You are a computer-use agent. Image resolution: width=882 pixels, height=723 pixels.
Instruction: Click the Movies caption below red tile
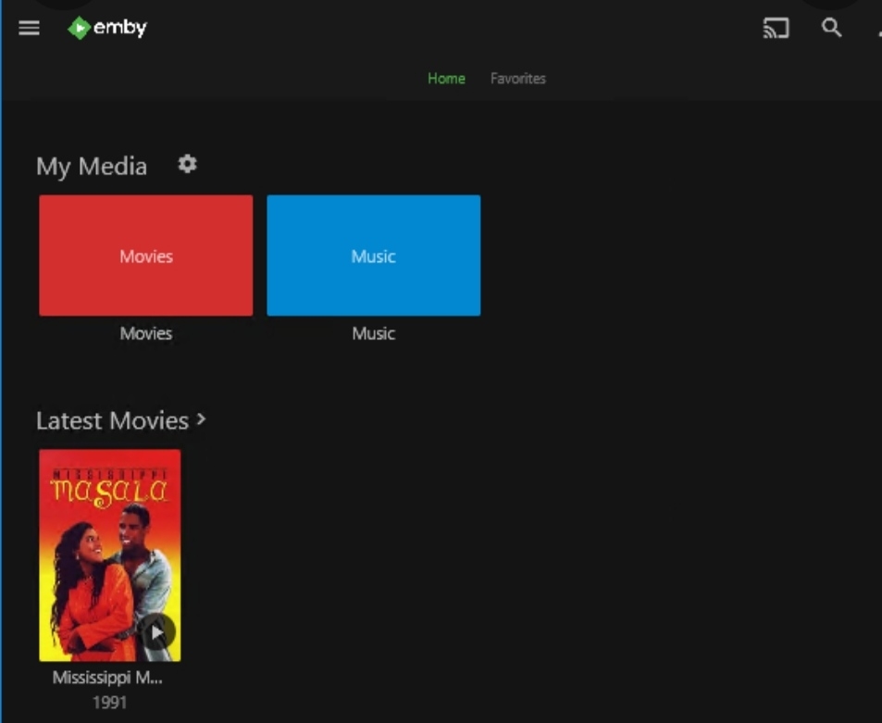[x=146, y=333]
